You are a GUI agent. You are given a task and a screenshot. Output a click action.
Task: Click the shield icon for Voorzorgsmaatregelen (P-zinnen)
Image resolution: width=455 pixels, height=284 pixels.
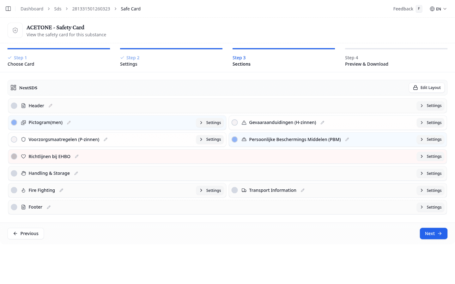(23, 139)
